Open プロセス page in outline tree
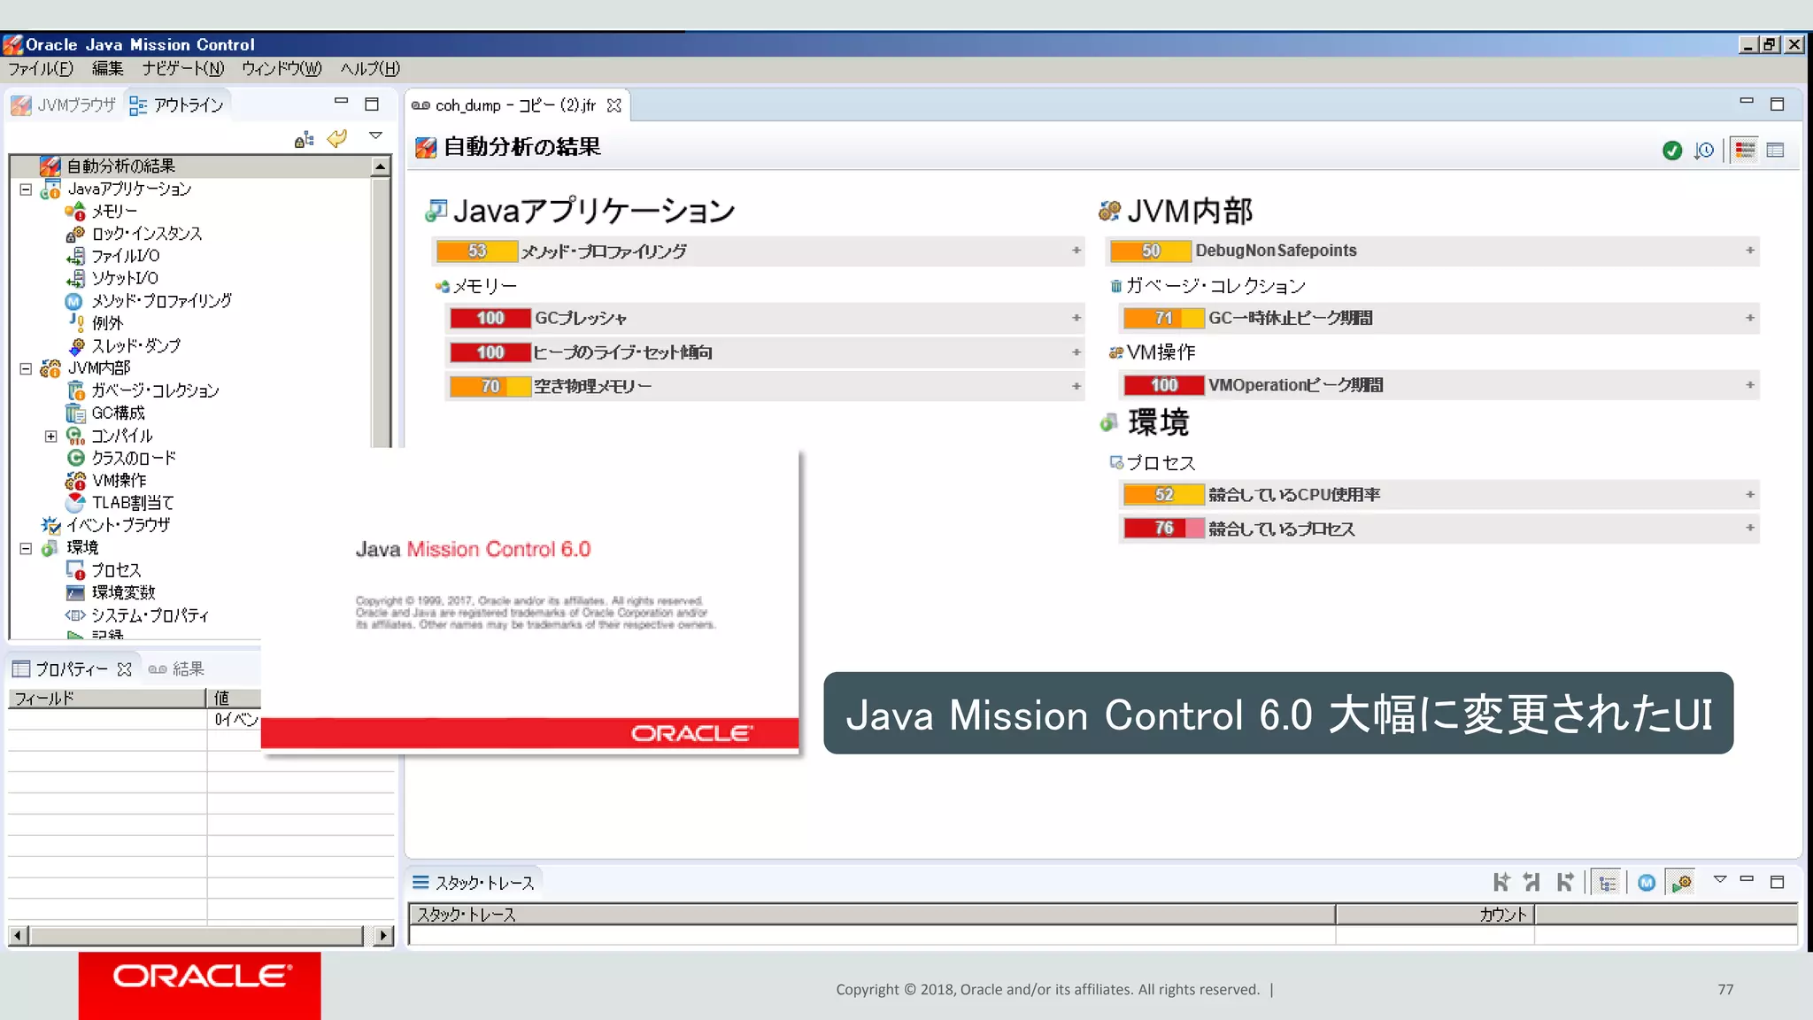The image size is (1813, 1020). [x=116, y=570]
